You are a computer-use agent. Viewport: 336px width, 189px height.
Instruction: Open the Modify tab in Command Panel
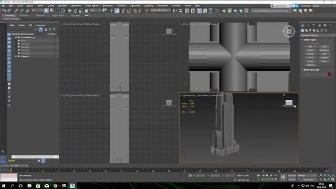(308, 26)
